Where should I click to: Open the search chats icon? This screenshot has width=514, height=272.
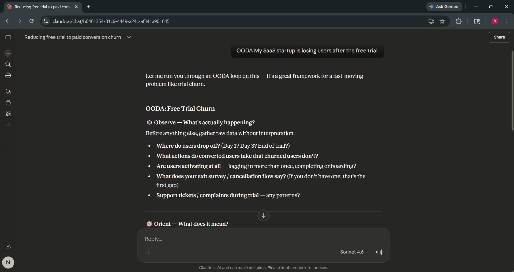tap(8, 64)
